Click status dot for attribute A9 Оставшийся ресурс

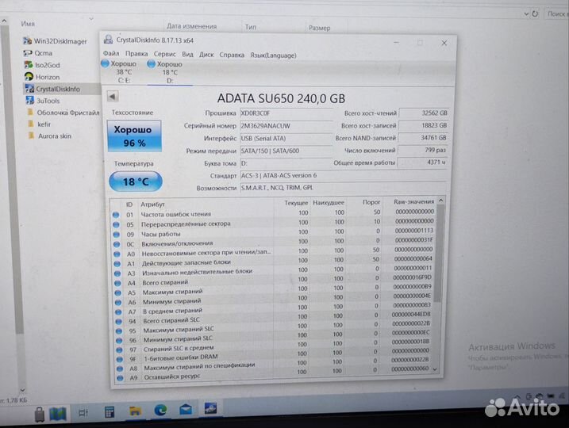120,378
